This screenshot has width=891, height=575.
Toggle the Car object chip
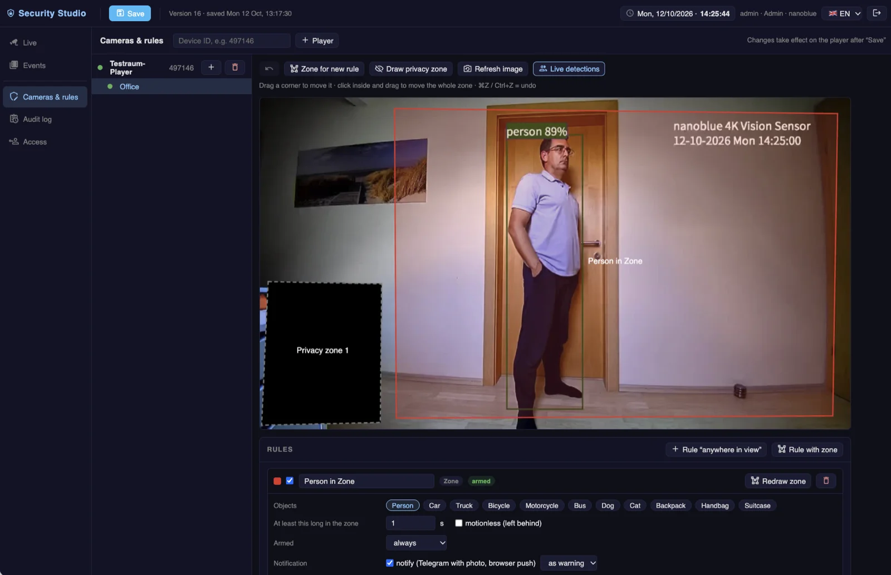pyautogui.click(x=434, y=505)
